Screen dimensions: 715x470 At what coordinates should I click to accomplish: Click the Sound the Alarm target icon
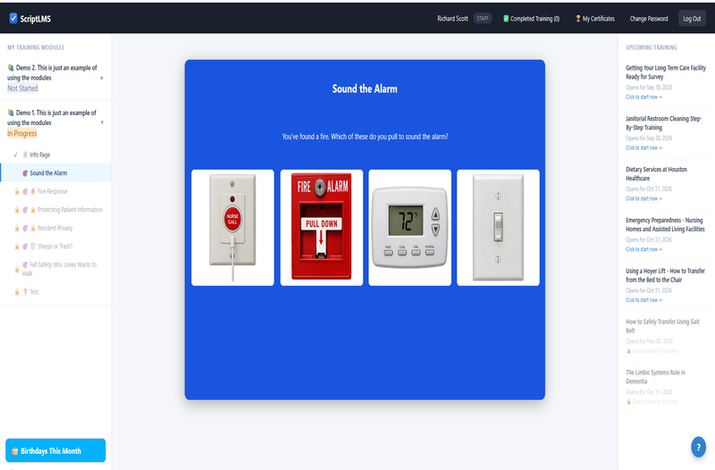click(x=25, y=173)
